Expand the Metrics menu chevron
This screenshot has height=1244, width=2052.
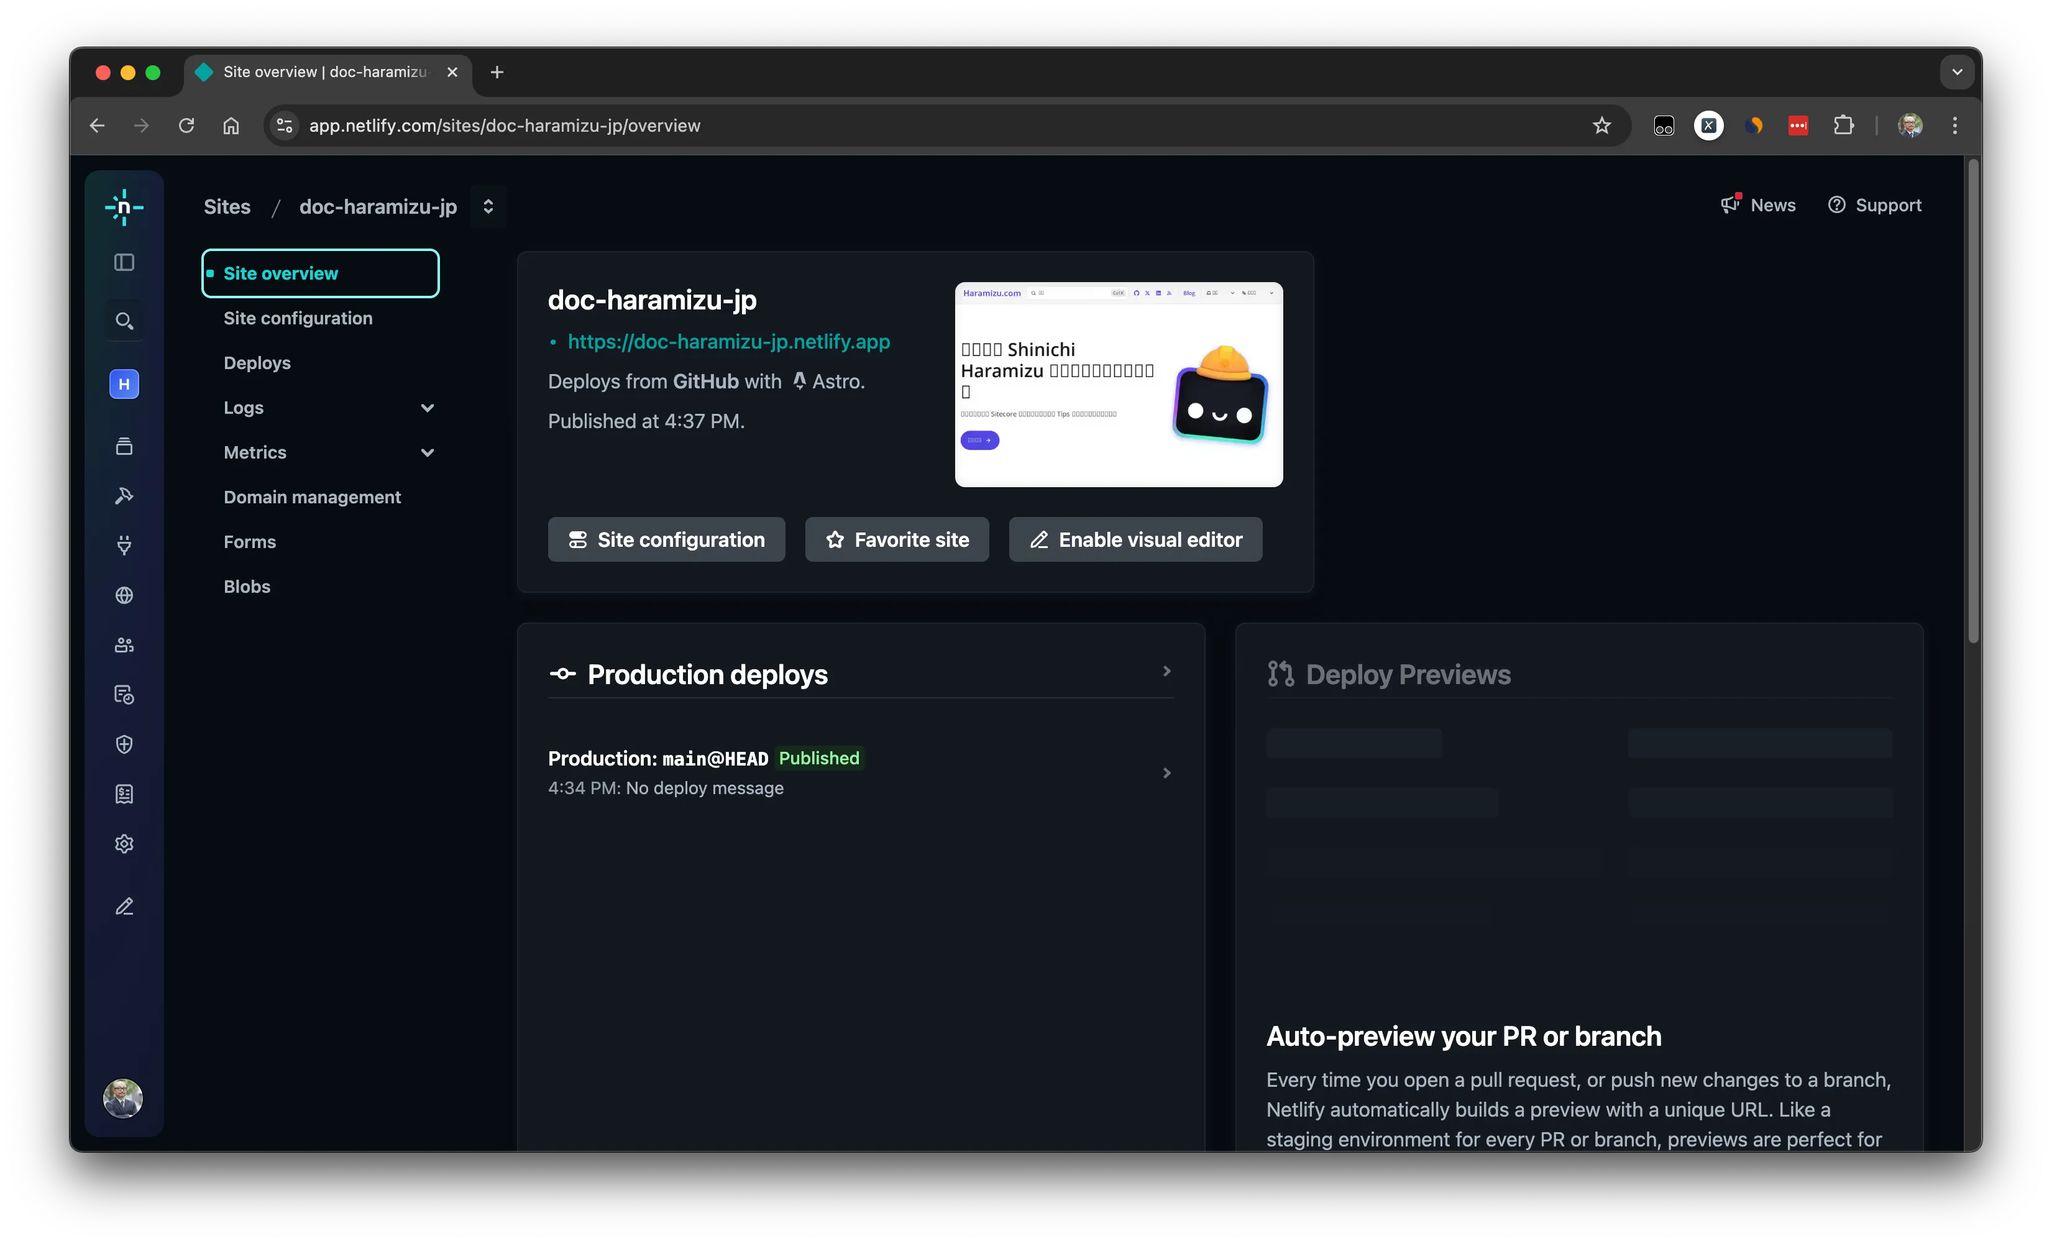coord(427,453)
